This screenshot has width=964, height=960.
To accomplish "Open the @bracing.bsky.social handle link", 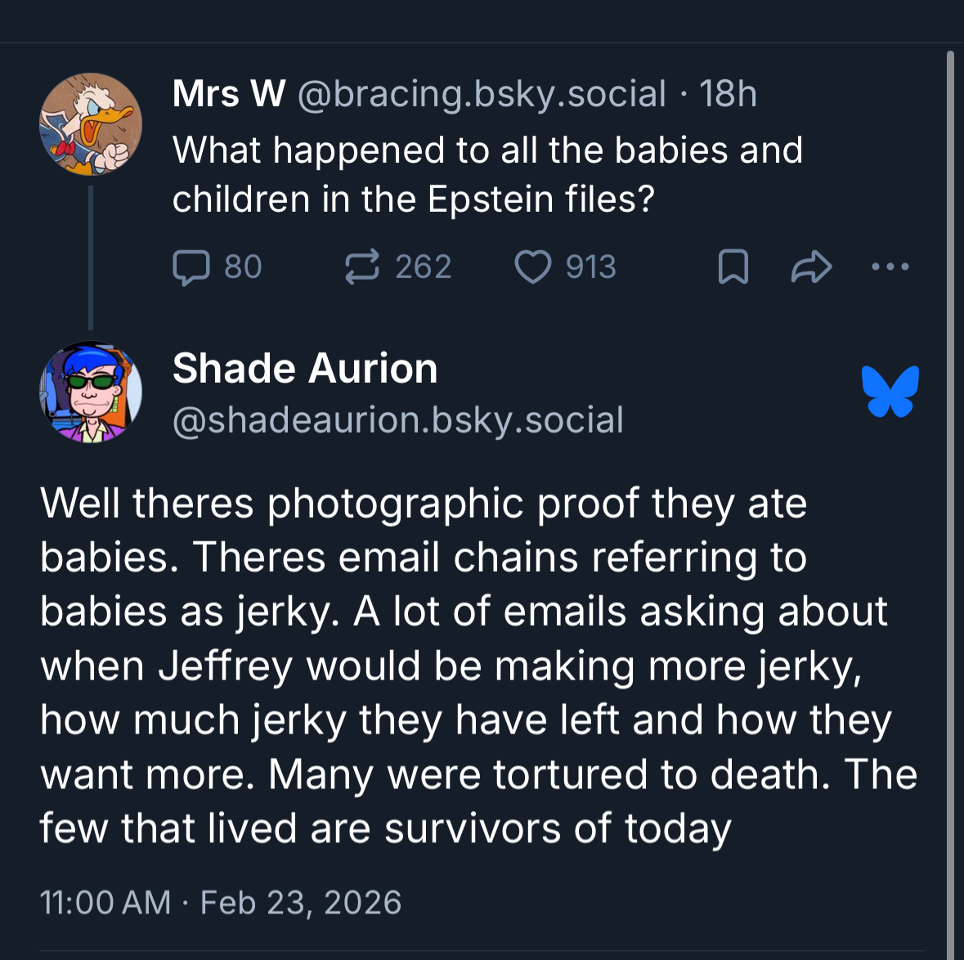I will point(482,94).
